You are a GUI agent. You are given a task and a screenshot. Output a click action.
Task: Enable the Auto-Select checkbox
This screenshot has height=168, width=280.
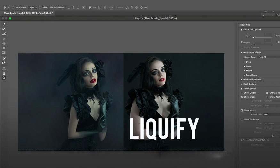pyautogui.click(x=13, y=7)
